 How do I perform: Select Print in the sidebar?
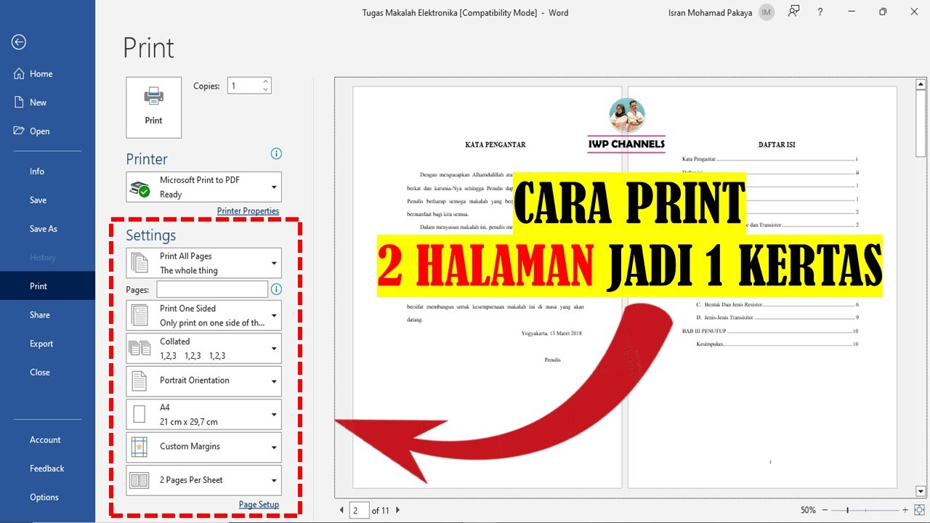47,286
